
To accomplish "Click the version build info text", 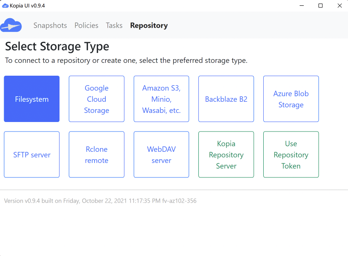I will (100, 201).
